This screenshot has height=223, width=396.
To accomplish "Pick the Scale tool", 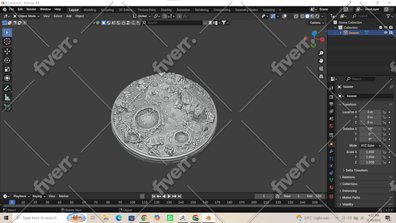I will (7, 69).
